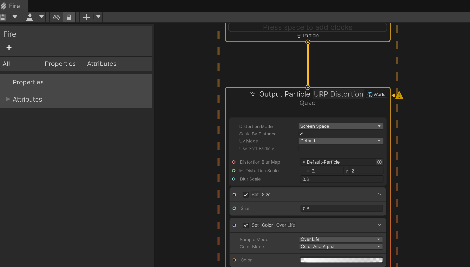Switch to the Properties tab in blackboard

(60, 64)
